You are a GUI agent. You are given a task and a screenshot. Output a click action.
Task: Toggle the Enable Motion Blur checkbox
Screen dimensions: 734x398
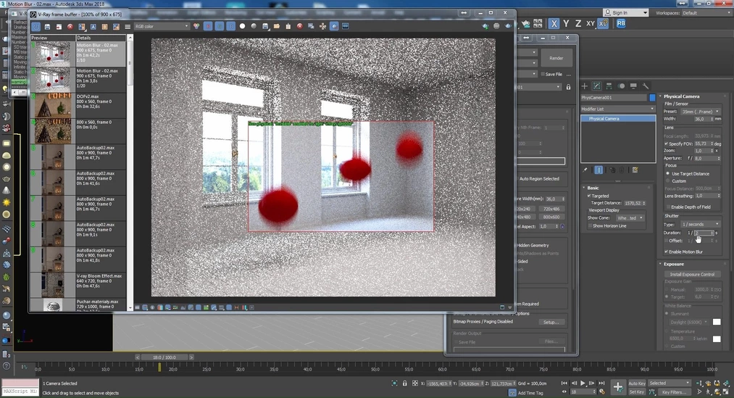coord(666,252)
